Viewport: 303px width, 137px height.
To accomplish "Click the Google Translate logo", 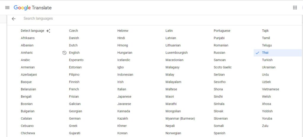I will click(x=33, y=8).
